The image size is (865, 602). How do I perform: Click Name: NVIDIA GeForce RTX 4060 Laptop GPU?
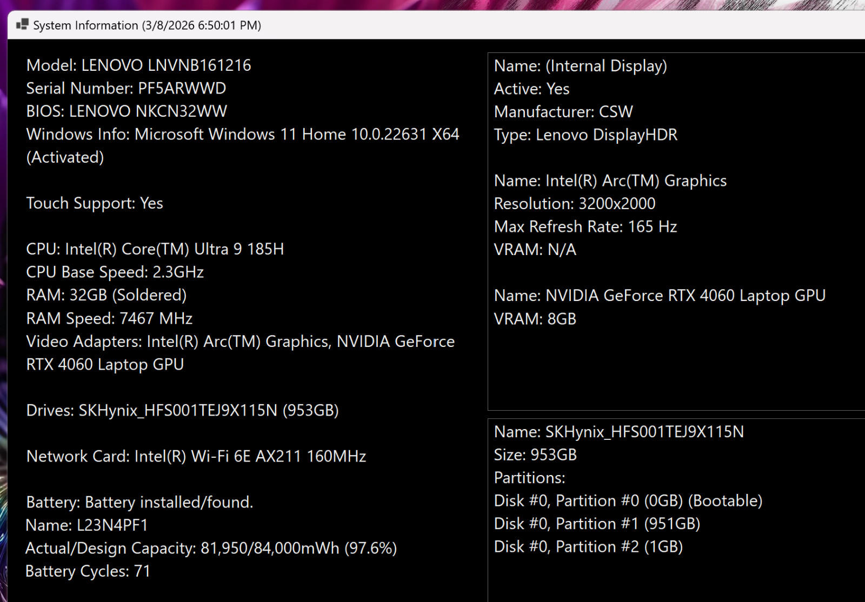[660, 296]
